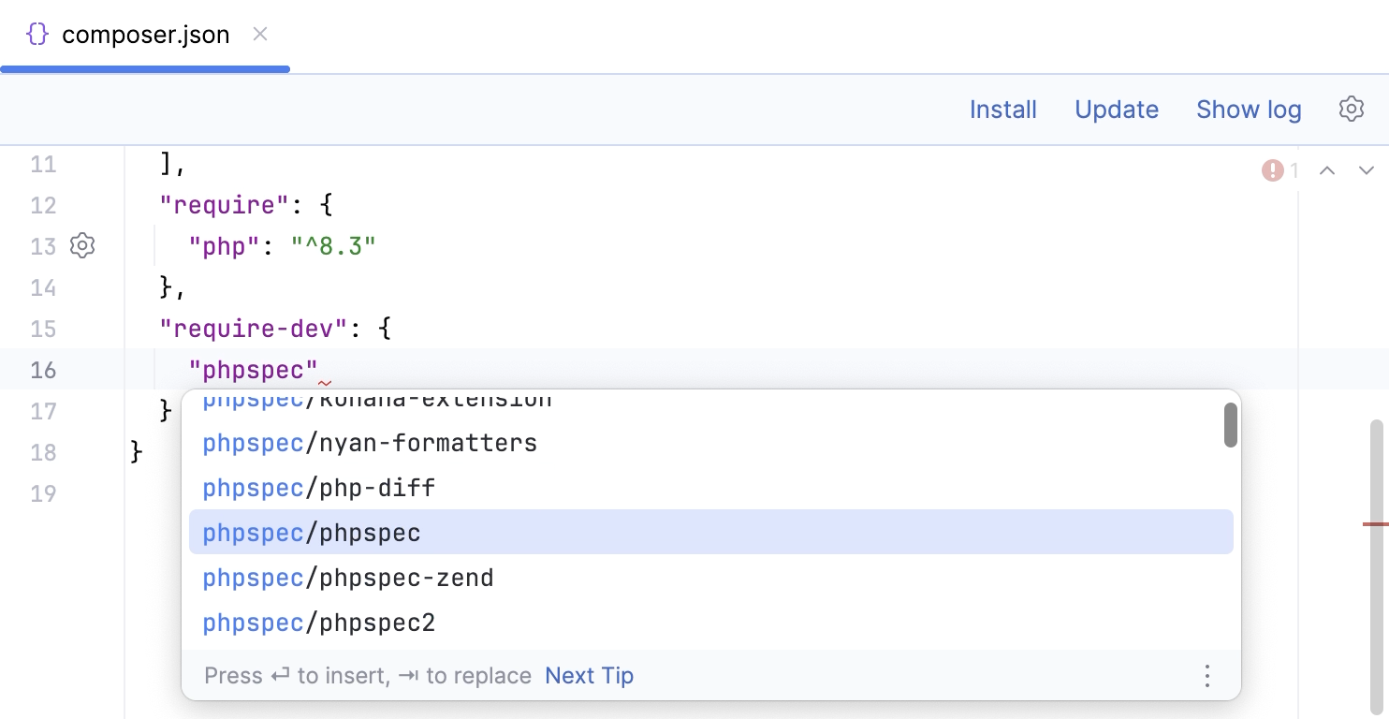Click the completion popup scrollbar thumb
The height and width of the screenshot is (719, 1389).
1230,425
